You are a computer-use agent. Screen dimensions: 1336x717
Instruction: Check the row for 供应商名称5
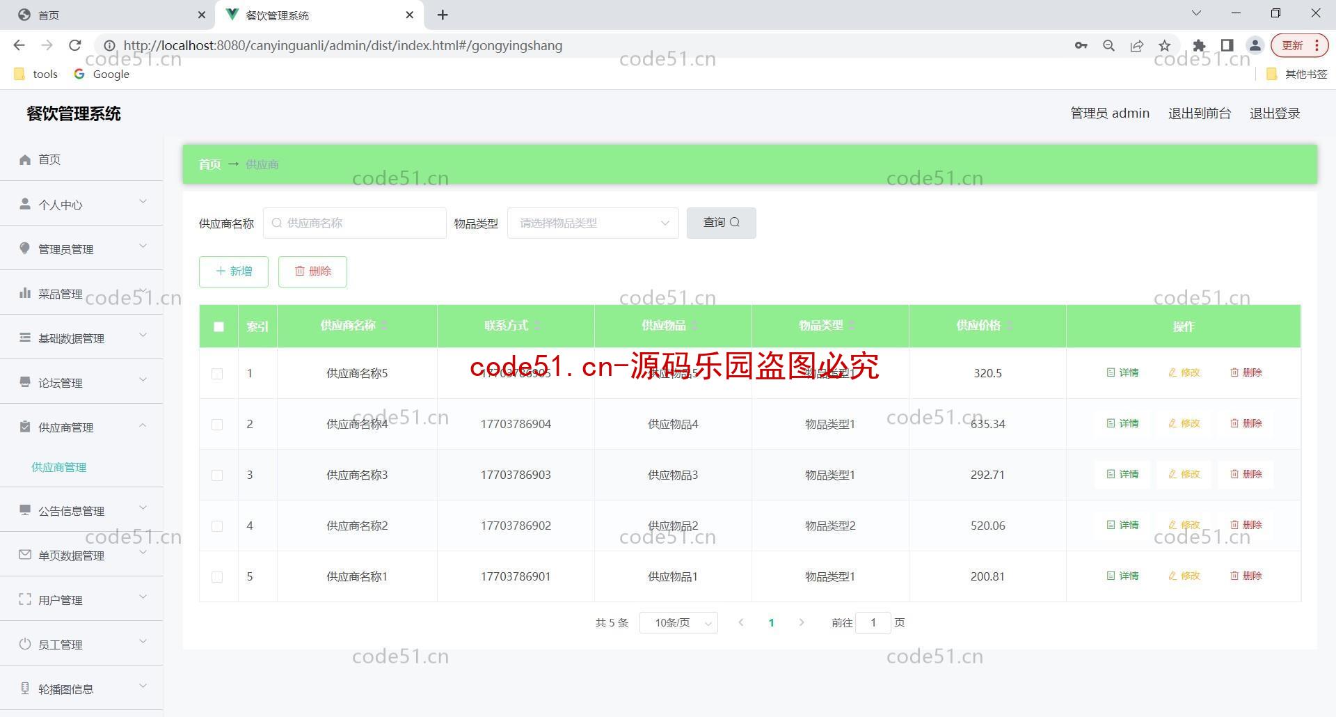tap(217, 374)
